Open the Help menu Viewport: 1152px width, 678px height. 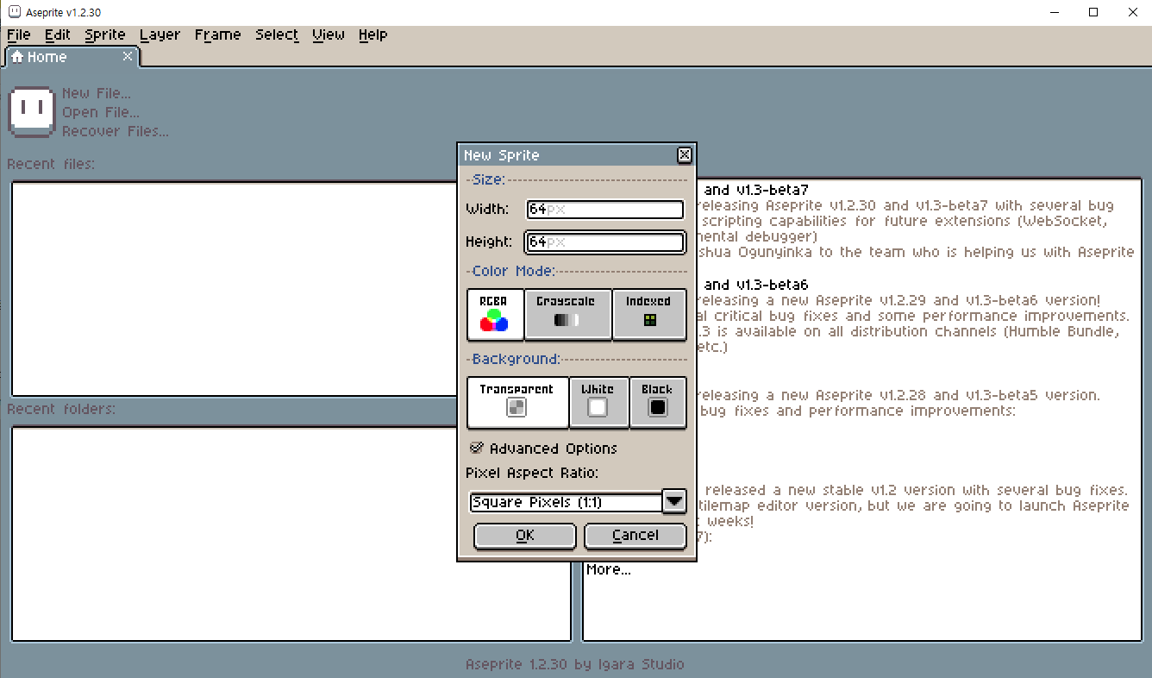373,35
